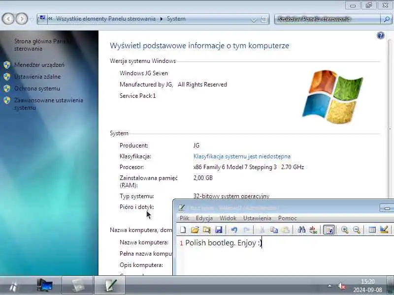Screen dimensions: 394x295
Task: Open Replace tool (ab/ac icon)
Action: click(x=313, y=230)
